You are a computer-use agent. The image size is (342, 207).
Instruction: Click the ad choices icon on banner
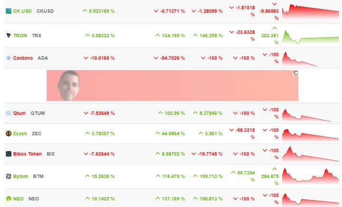click(295, 73)
